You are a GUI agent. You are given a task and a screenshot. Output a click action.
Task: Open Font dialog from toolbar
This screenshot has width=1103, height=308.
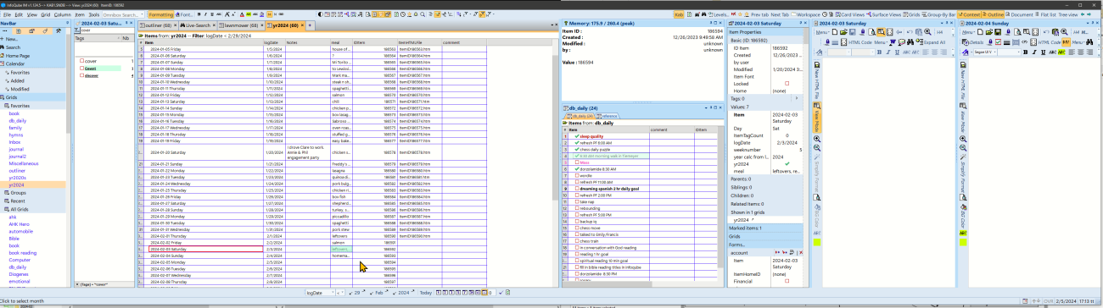(185, 14)
